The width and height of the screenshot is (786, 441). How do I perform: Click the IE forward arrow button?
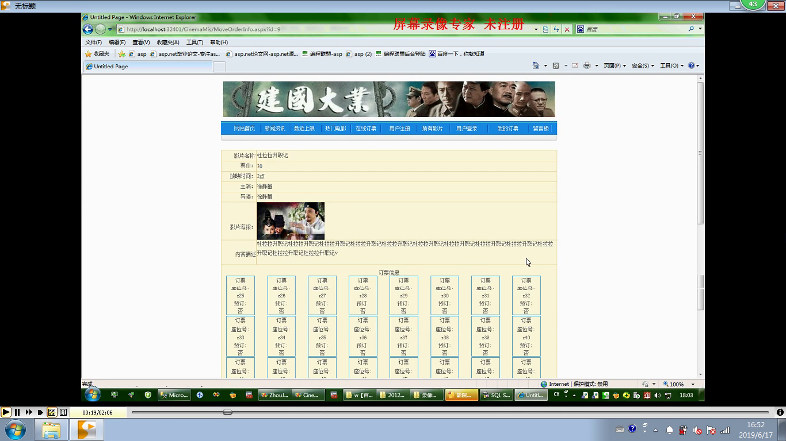100,29
